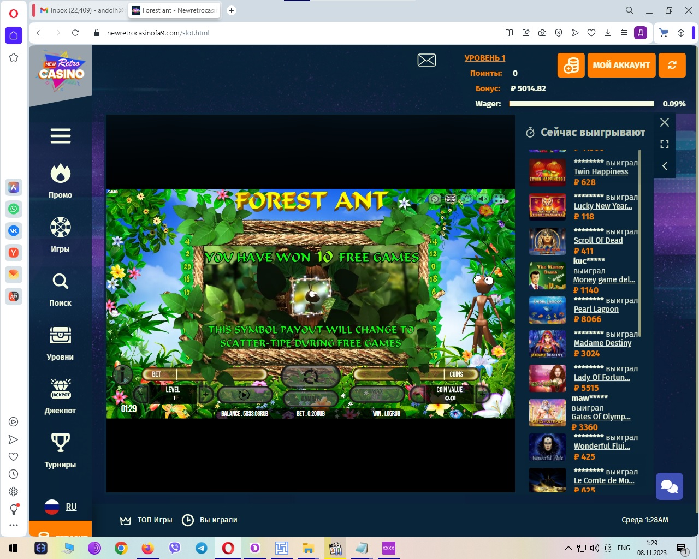
Task: Switch to the ТОП Игры tab
Action: (146, 520)
